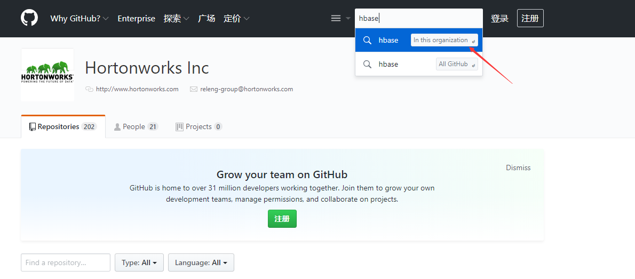Click the GitHub octocat logo
Viewport: 635px width, 279px height.
point(29,18)
